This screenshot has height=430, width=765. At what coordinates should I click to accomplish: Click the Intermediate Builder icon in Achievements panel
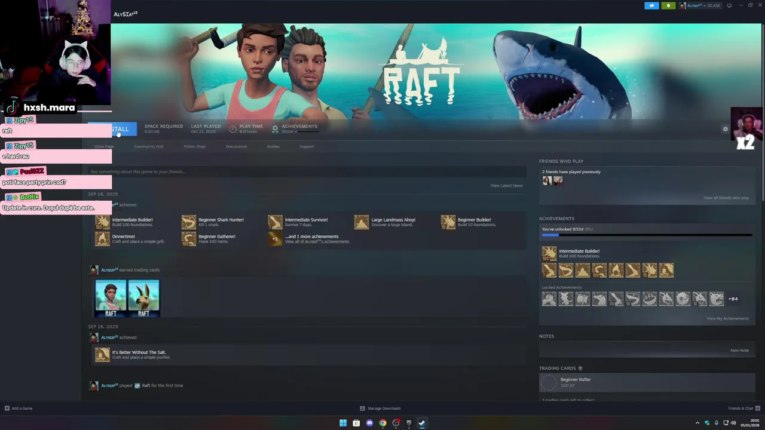pyautogui.click(x=549, y=253)
